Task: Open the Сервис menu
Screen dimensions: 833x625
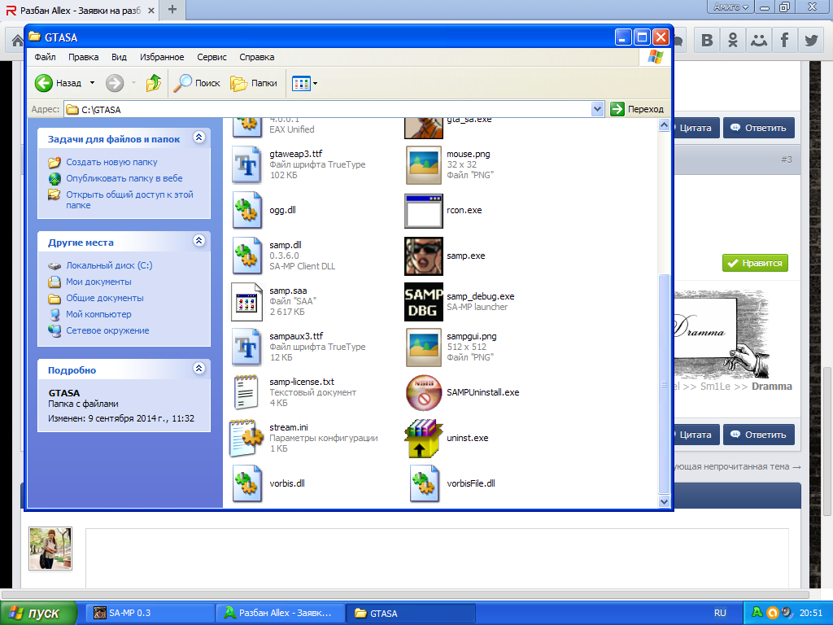Action: click(212, 57)
